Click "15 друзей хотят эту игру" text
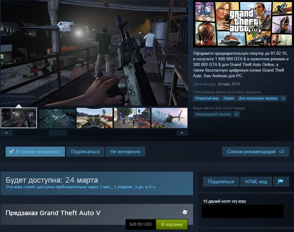294x232 pixels. (225, 201)
